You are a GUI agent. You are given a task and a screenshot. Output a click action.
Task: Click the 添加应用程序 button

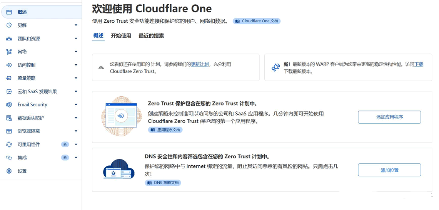tap(389, 117)
